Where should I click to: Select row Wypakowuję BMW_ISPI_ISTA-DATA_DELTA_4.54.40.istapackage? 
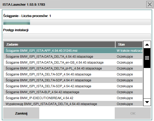[73, 103]
